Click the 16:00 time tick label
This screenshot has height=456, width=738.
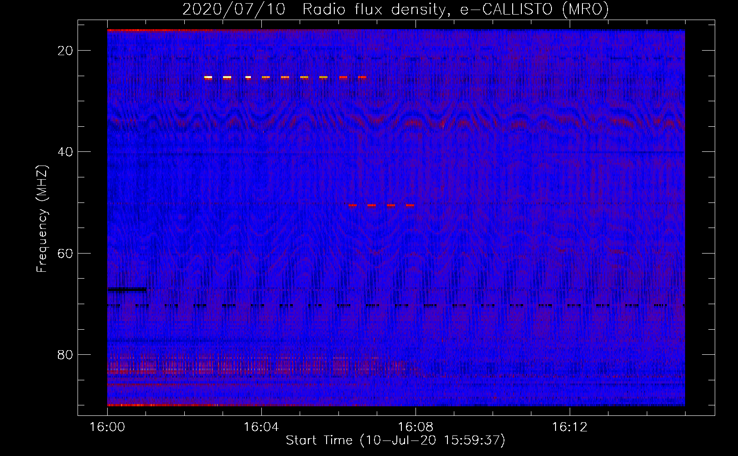tap(107, 427)
